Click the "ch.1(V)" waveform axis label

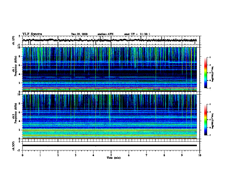pyautogui.click(x=13, y=40)
